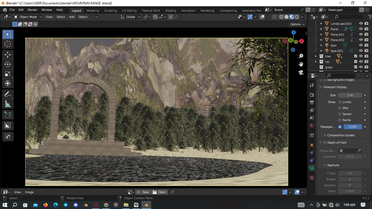Open Output properties tab with printer icon

point(312,102)
